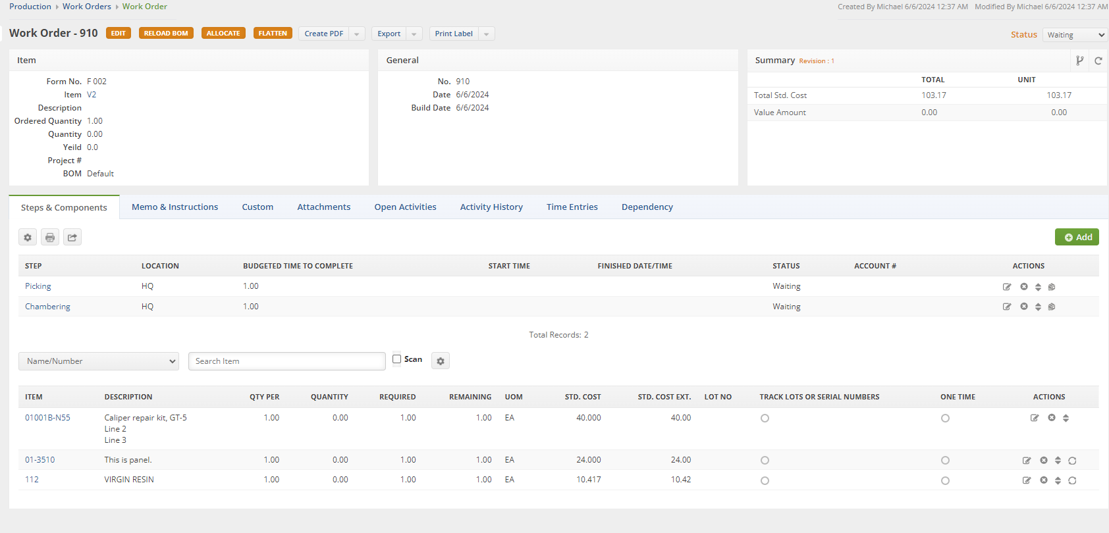The image size is (1109, 533).
Task: Toggle track lots radio for 01-3510
Action: pyautogui.click(x=765, y=461)
